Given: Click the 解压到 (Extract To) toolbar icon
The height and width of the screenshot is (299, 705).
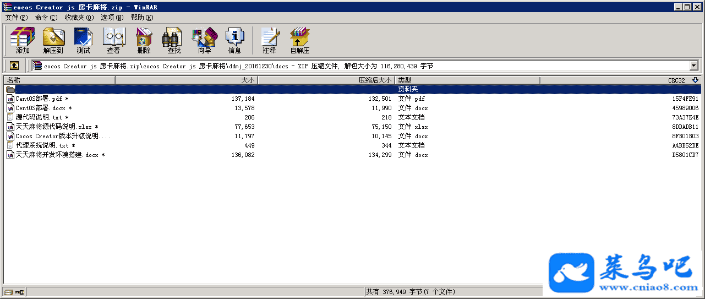Looking at the screenshot, I should 53,40.
